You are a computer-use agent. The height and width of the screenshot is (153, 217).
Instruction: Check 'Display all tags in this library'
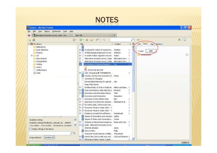30,129
